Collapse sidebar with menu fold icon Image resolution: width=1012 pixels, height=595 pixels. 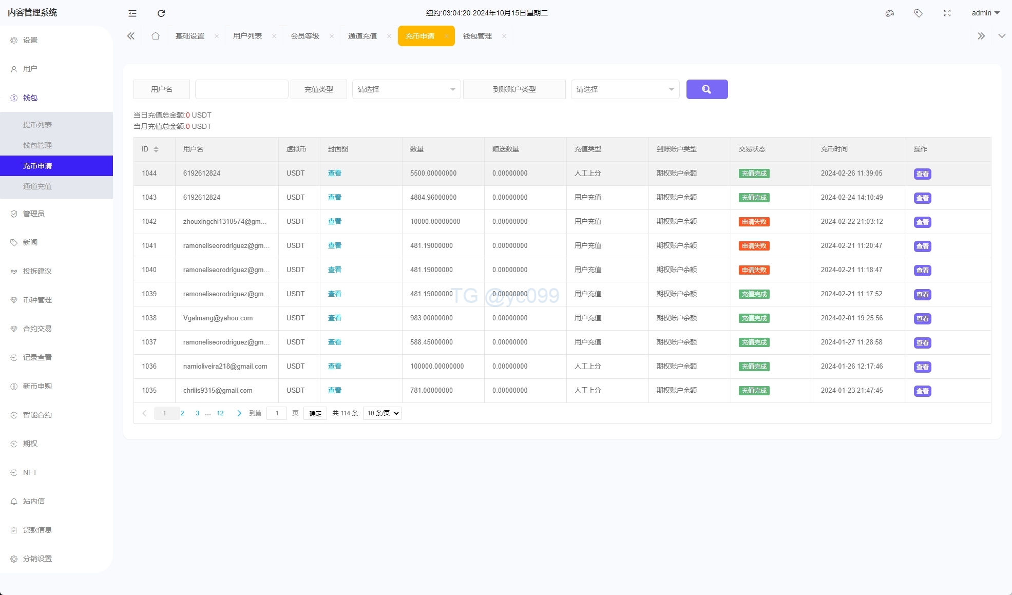[132, 13]
